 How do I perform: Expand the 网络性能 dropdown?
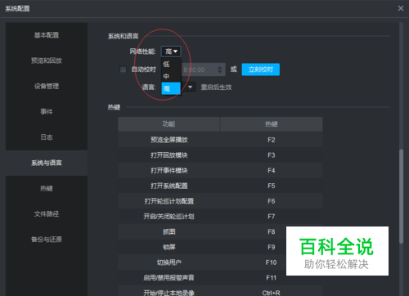[171, 52]
